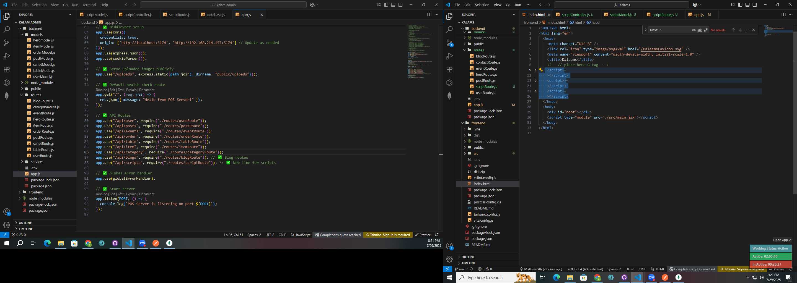The width and height of the screenshot is (797, 283).
Task: Click remote window icon in kalam admin status bar
Action: coord(5,235)
